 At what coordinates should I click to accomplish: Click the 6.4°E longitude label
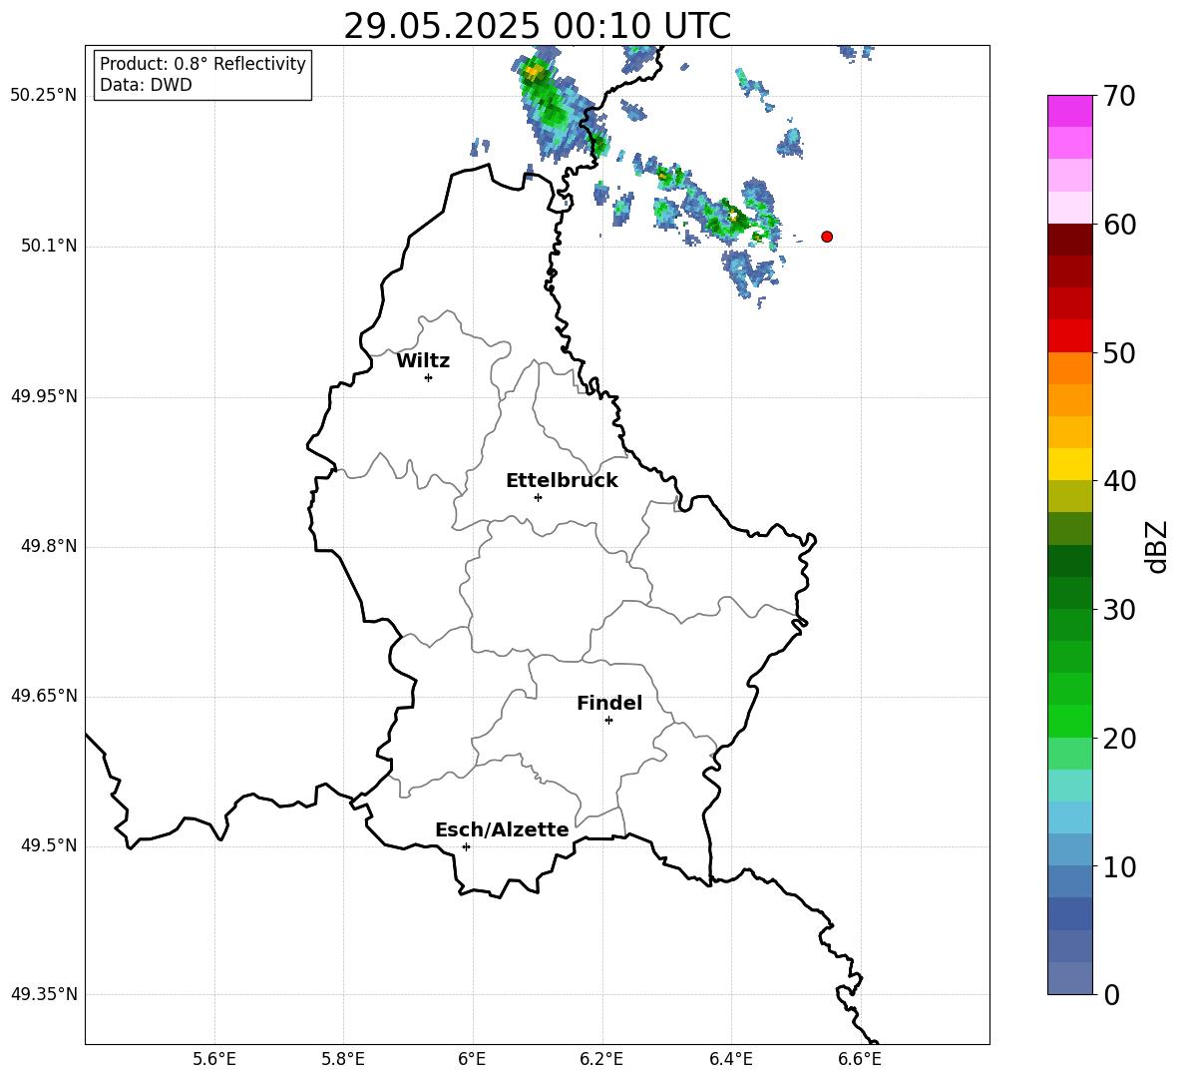pos(730,1059)
